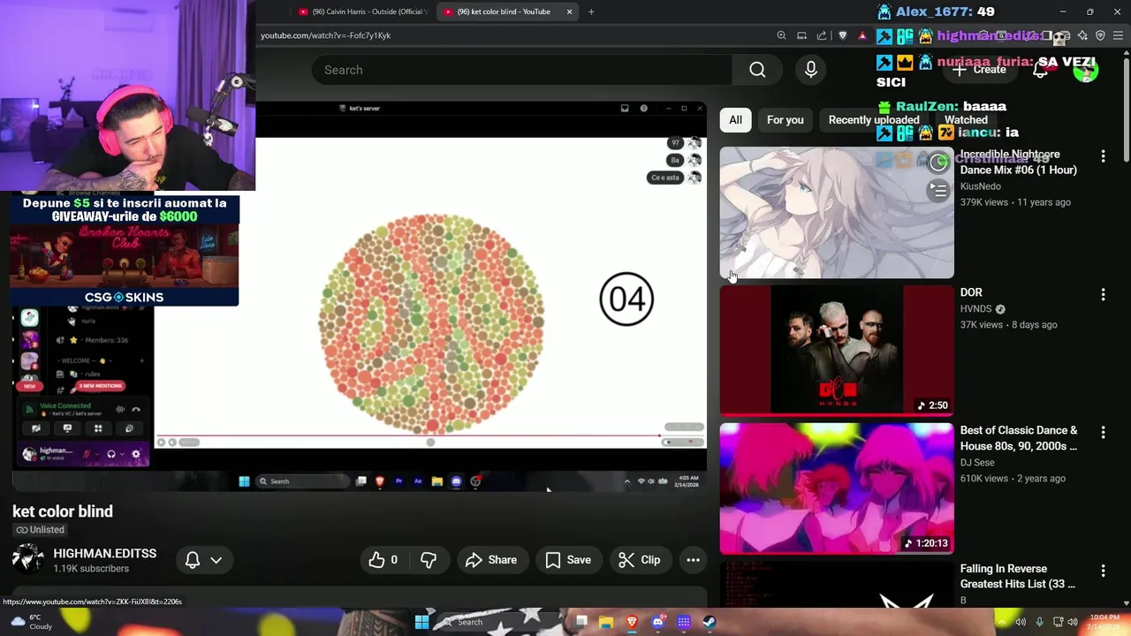
Task: Click the browser zoom magnifier icon
Action: [781, 35]
